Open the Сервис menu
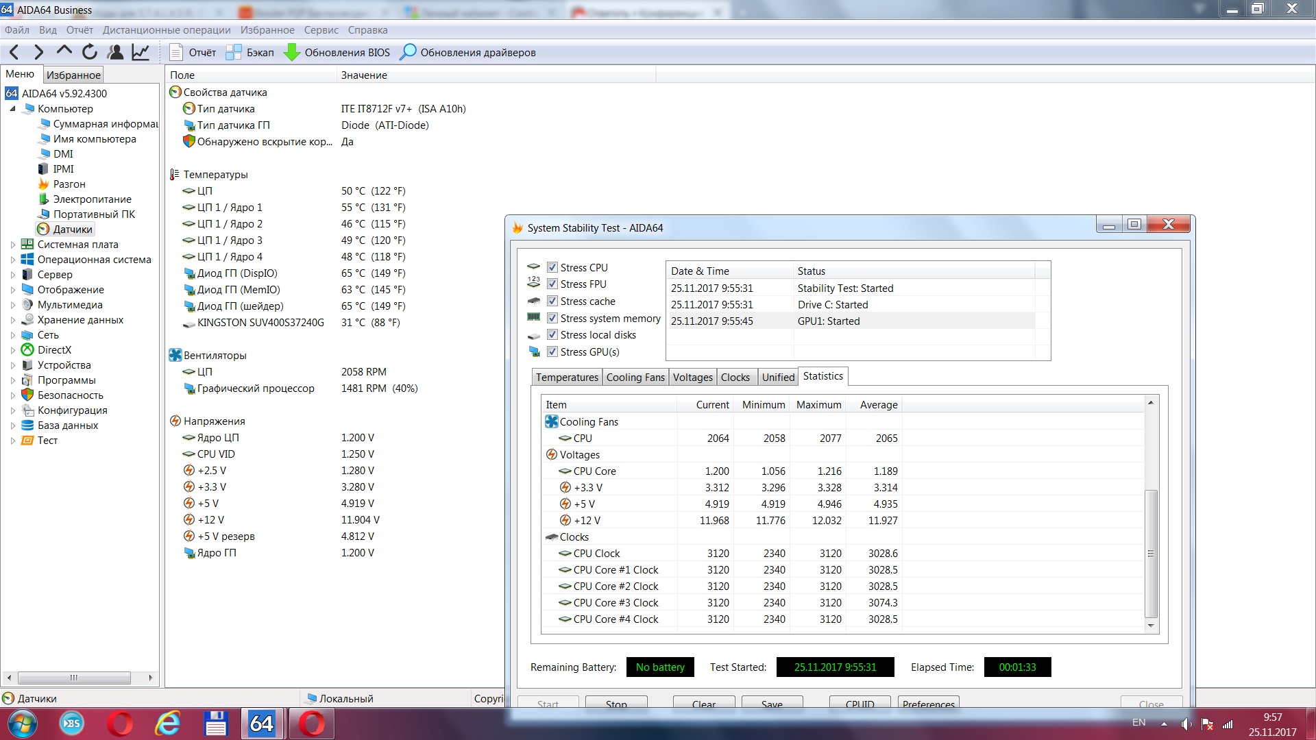The width and height of the screenshot is (1316, 740). (x=321, y=30)
